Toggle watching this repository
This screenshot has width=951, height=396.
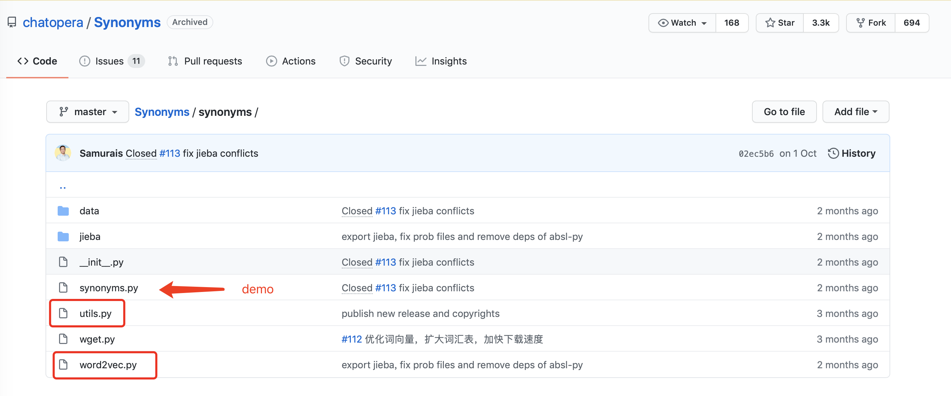(x=681, y=23)
